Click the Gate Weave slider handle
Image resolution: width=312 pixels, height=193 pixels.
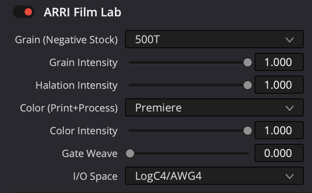click(x=130, y=153)
